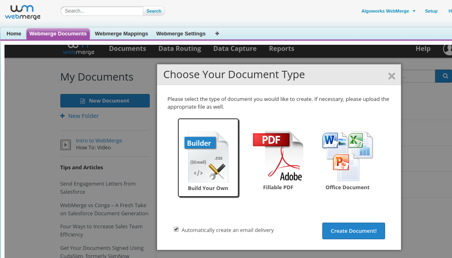Click the user avatar icon
Viewport: 452px width, 258px height.
448,49
